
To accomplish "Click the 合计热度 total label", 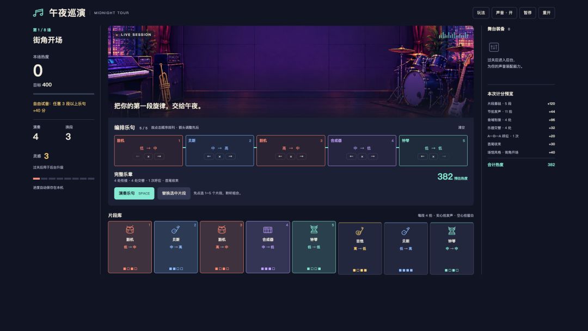I will tap(495, 164).
